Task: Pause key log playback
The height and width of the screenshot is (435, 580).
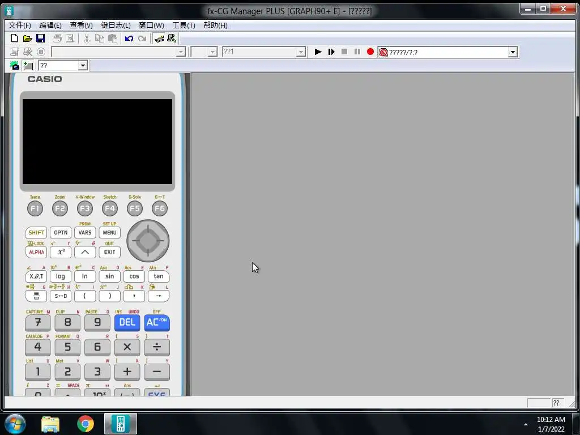Action: point(357,52)
